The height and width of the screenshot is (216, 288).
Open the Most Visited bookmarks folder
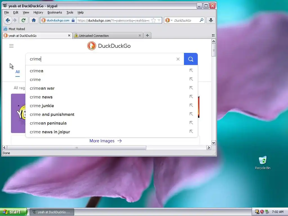pyautogui.click(x=14, y=29)
